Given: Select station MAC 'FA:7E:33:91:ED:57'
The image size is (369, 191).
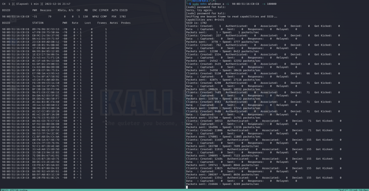Looking at the screenshot, I should [x=46, y=118].
